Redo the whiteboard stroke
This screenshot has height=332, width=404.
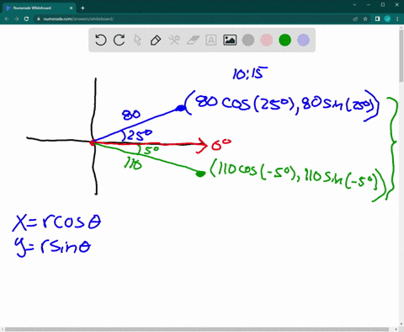[119, 40]
